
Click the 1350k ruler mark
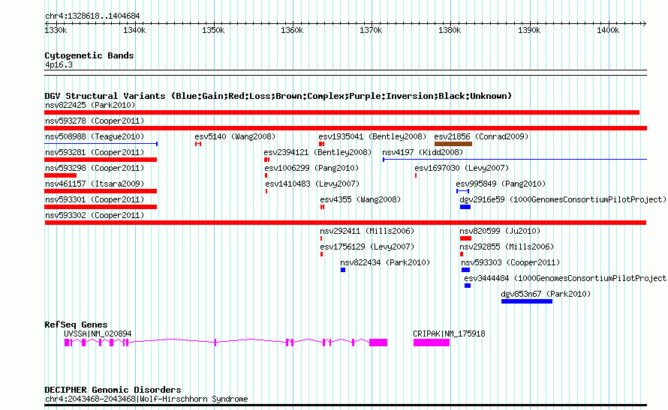(x=213, y=30)
